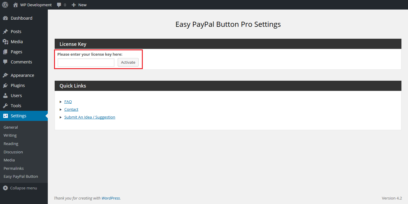Click the Easy PayPal Button Pro Settings title
Image resolution: width=408 pixels, height=204 pixels.
click(228, 24)
